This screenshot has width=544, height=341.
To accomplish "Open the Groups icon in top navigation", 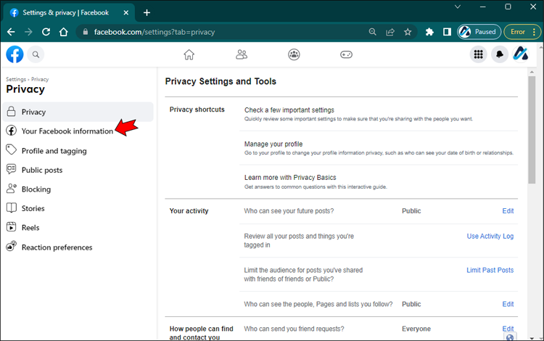I will click(x=294, y=54).
